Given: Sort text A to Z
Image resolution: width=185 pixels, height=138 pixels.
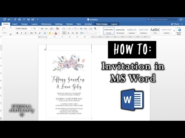Looking at the screenshot, I should [90, 28].
